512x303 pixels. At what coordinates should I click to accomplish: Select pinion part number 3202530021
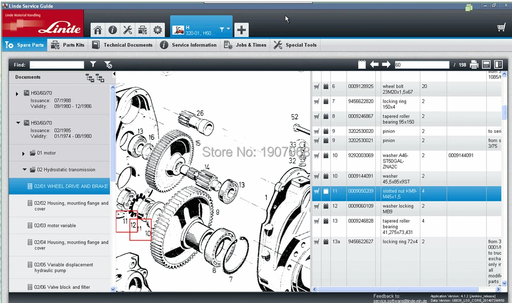(x=360, y=141)
